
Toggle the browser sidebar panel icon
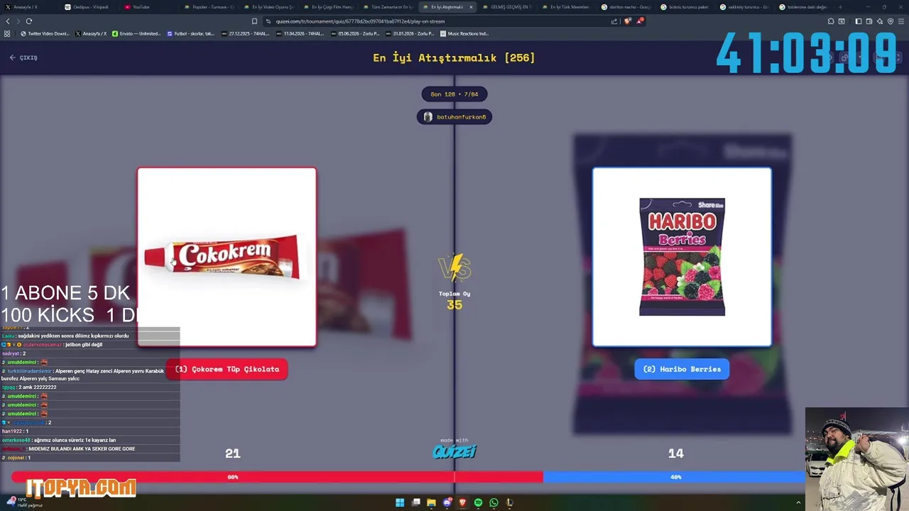click(x=859, y=21)
